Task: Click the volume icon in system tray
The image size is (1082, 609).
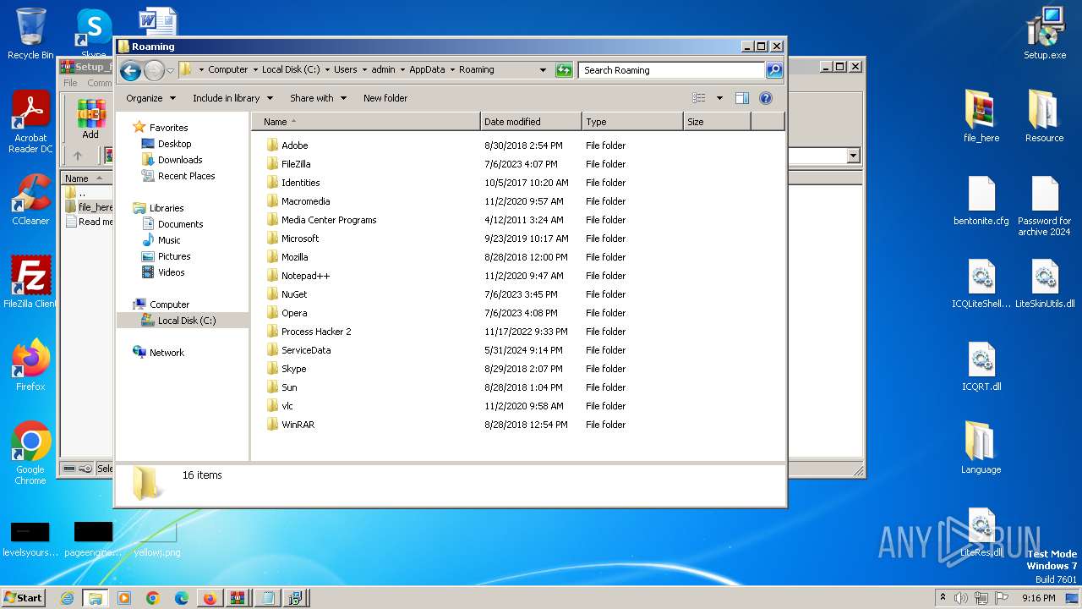Action: (x=961, y=598)
